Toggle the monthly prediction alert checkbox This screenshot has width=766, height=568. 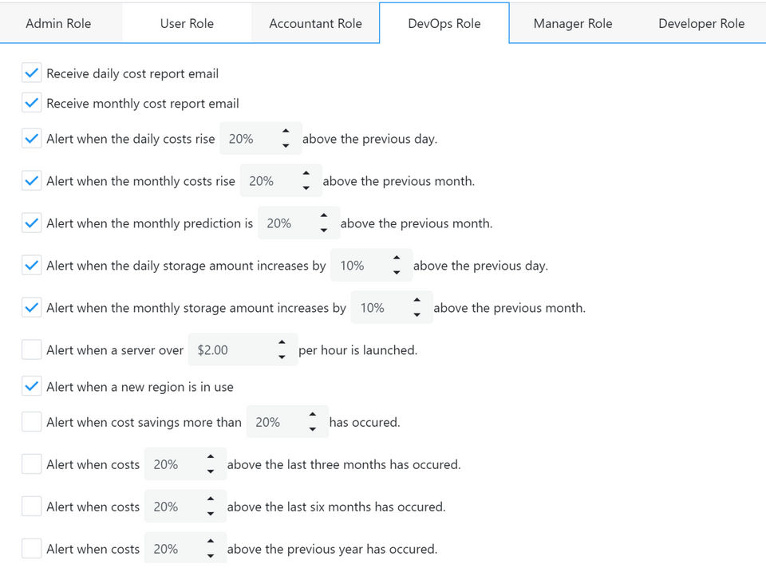[31, 223]
